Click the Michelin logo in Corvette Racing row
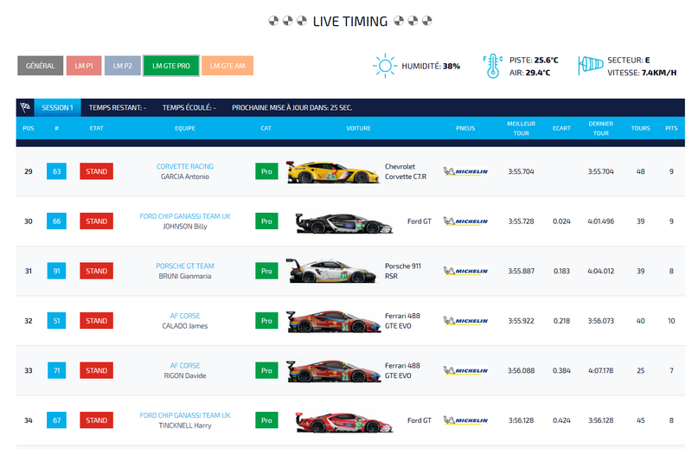 (465, 171)
